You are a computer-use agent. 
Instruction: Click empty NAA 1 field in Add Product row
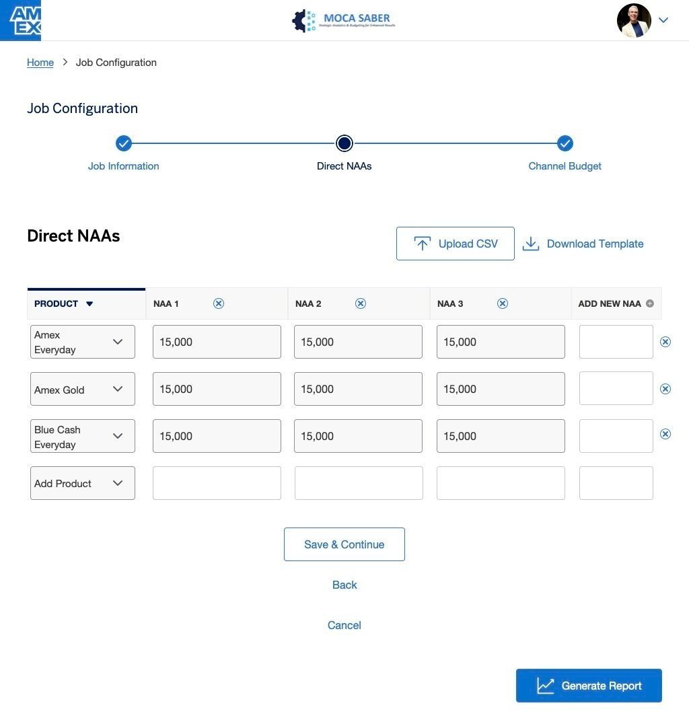click(x=217, y=483)
